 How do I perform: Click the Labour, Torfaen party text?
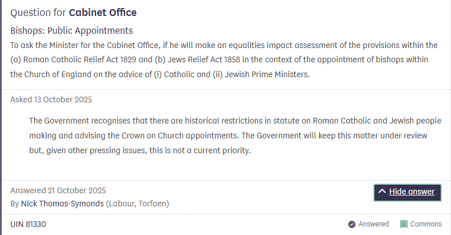point(137,204)
